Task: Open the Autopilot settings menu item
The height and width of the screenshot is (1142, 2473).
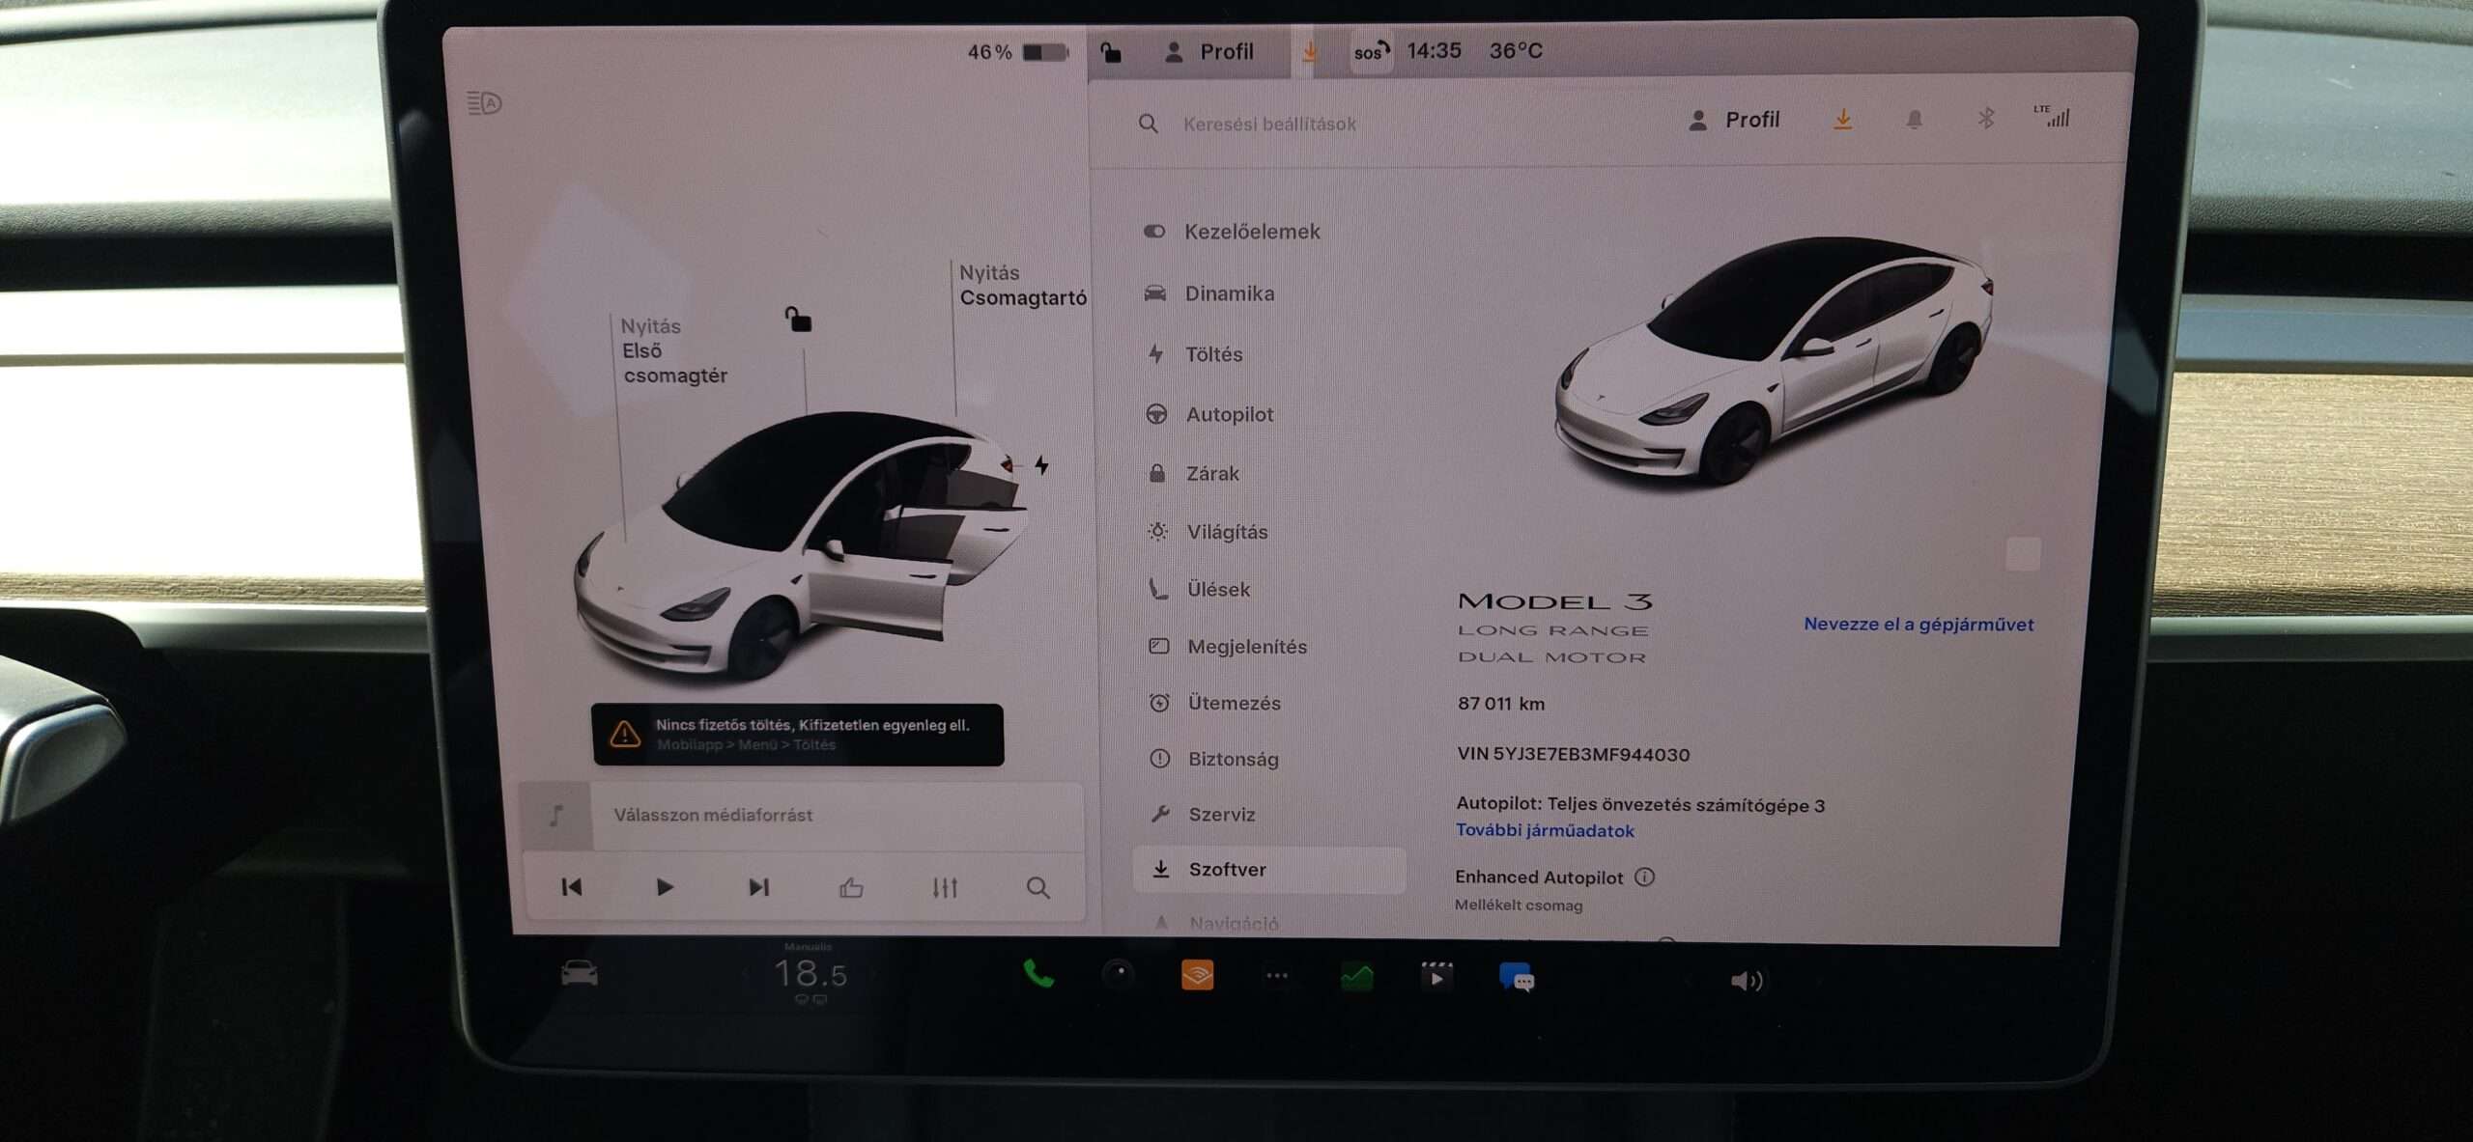Action: (x=1229, y=414)
